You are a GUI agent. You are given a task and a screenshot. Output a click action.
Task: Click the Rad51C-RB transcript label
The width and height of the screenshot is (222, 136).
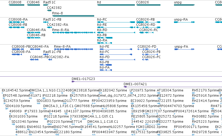(52, 19)
